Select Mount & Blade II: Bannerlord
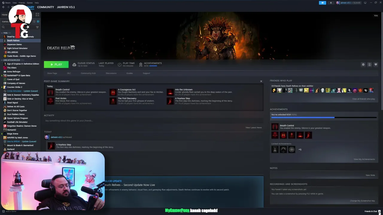 (x=21, y=145)
